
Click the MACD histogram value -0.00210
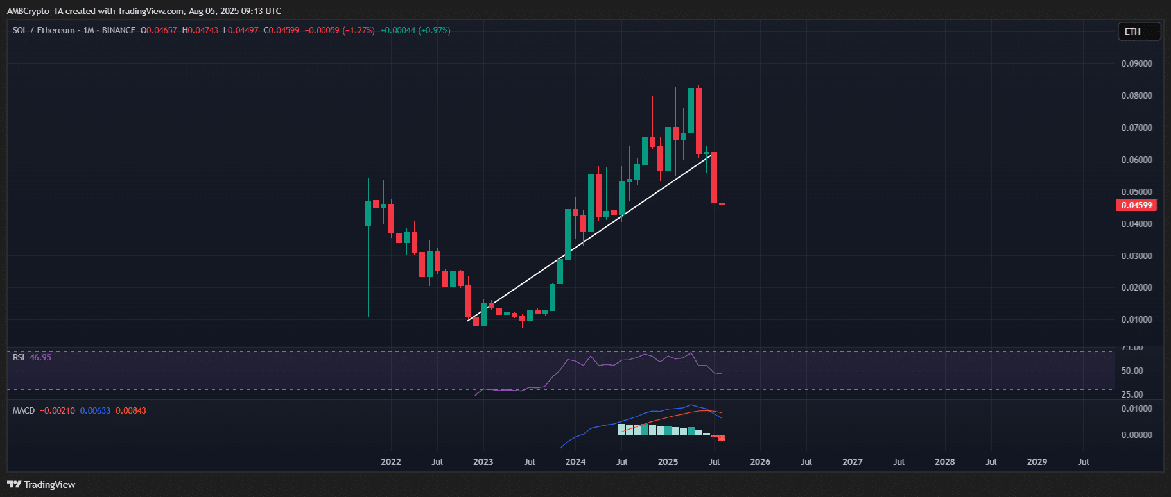(x=57, y=410)
